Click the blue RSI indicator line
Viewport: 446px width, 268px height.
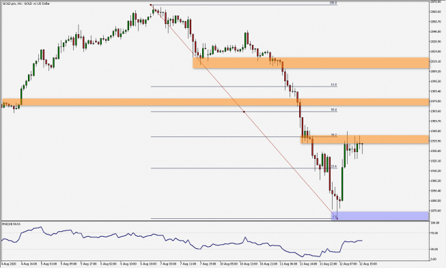(x=182, y=241)
